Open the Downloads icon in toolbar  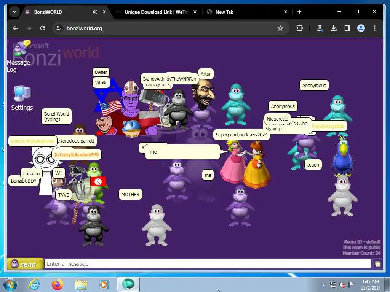pyautogui.click(x=334, y=28)
